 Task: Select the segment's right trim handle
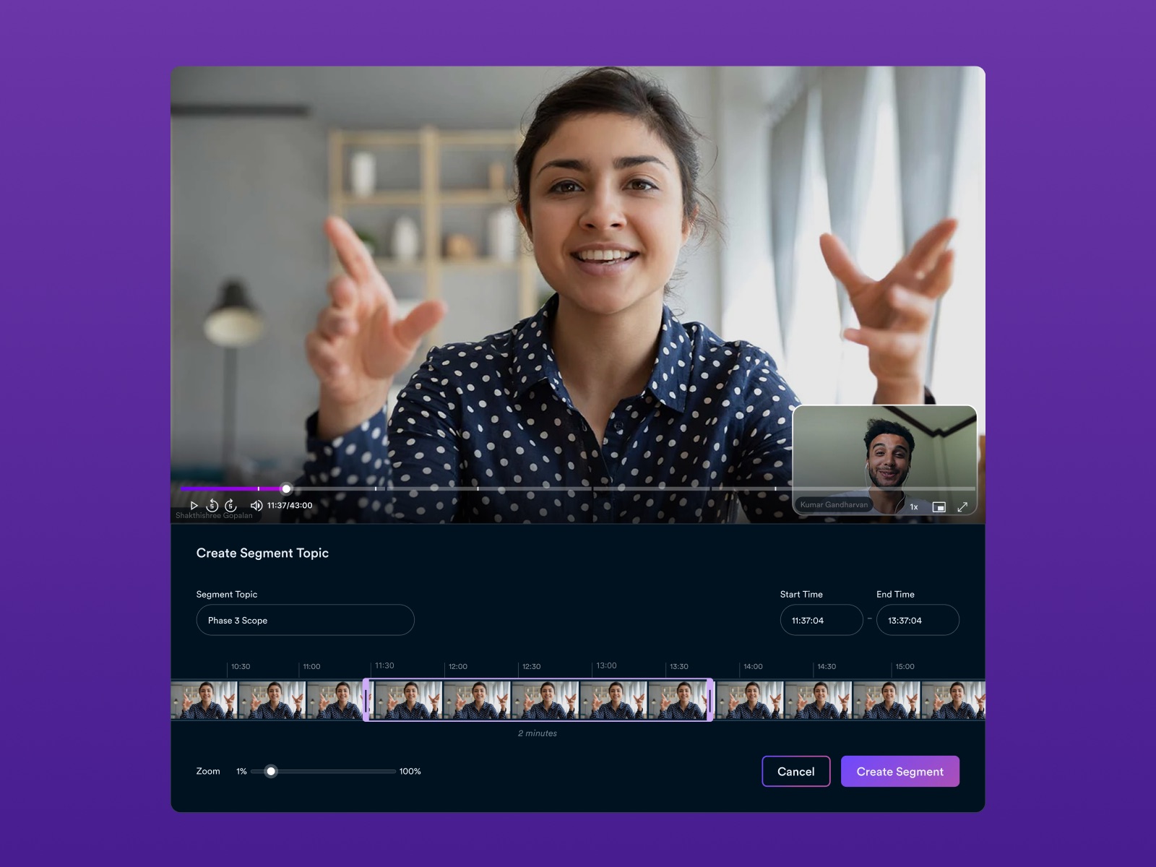(709, 699)
